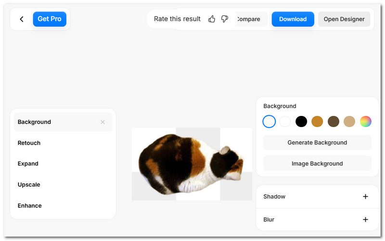The height and width of the screenshot is (241, 385).
Task: Close the Background panel with X
Action: (103, 122)
